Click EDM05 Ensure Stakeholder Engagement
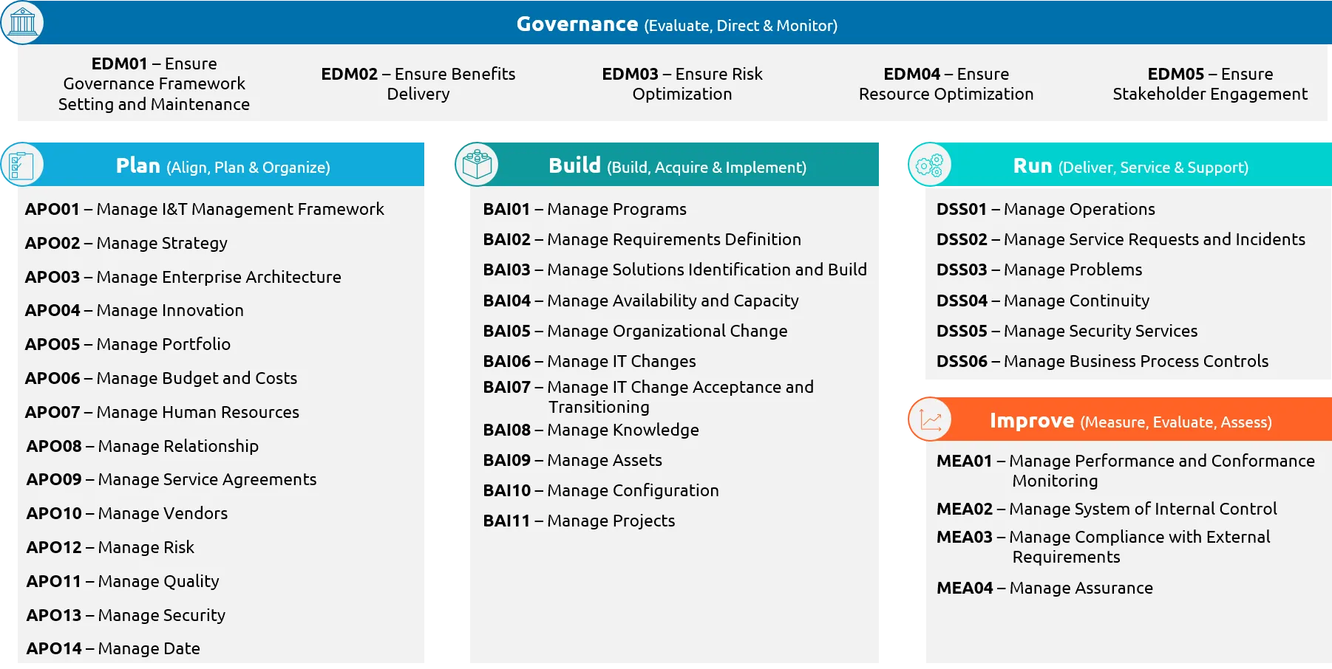Image resolution: width=1332 pixels, height=669 pixels. (x=1210, y=83)
